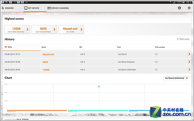
Task: Click Ice Storm Extreme test name cell
Action: (x=126, y=62)
